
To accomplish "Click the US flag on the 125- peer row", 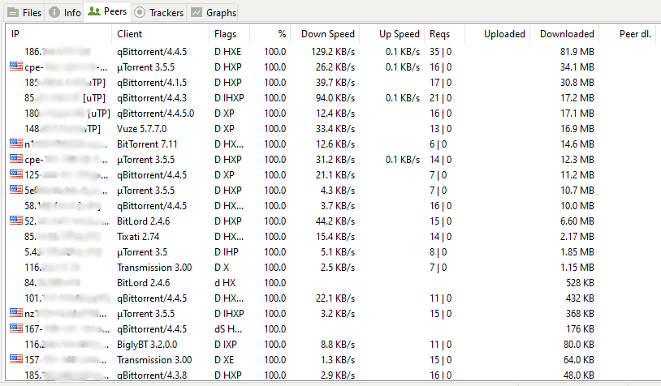I will pyautogui.click(x=16, y=174).
